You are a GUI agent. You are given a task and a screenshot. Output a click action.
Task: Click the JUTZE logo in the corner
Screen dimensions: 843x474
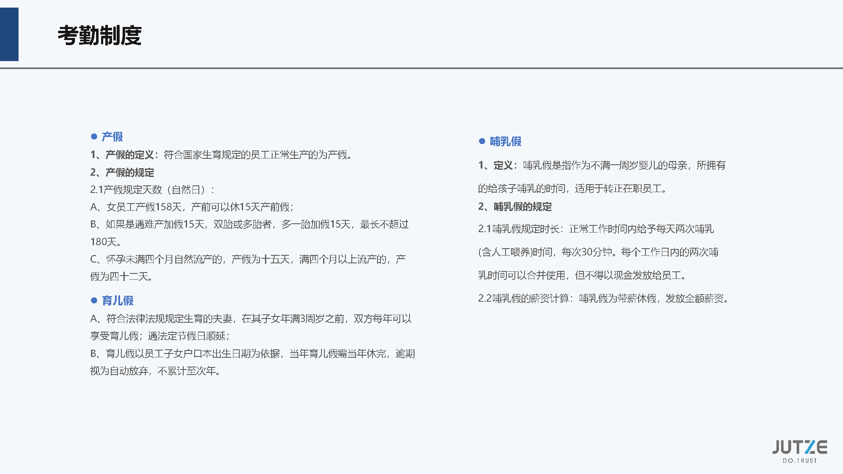(x=799, y=447)
